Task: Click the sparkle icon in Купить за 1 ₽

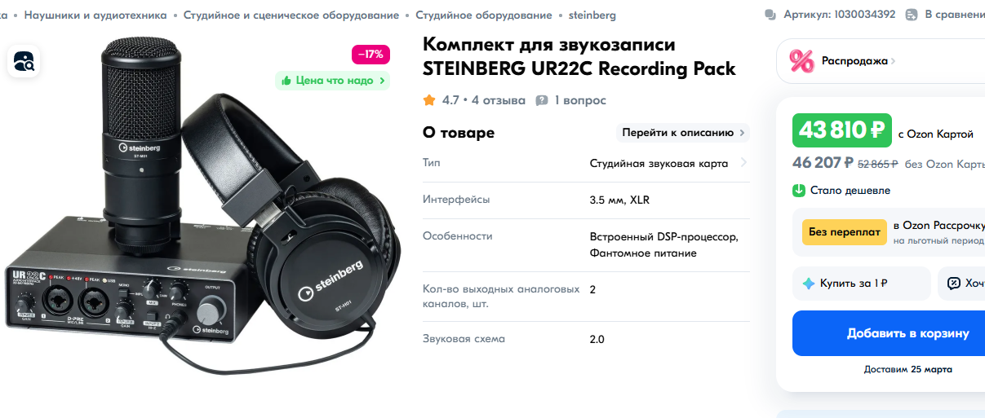Action: [809, 284]
